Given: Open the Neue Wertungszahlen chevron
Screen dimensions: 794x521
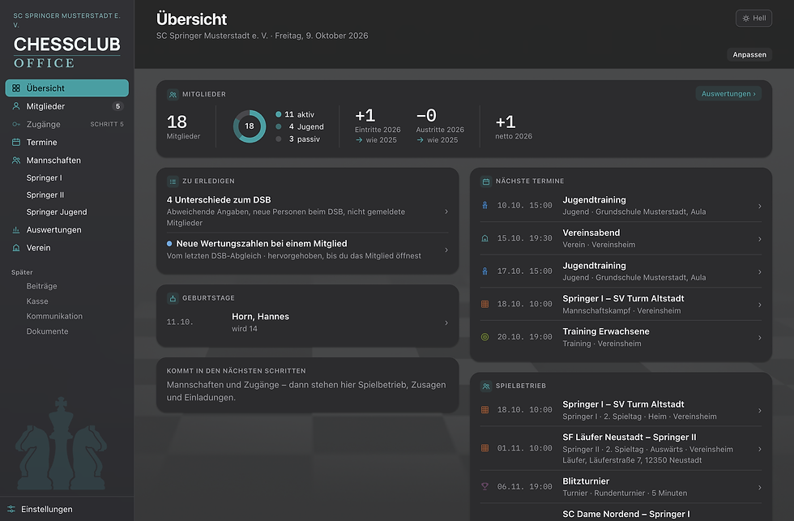Looking at the screenshot, I should tap(446, 250).
